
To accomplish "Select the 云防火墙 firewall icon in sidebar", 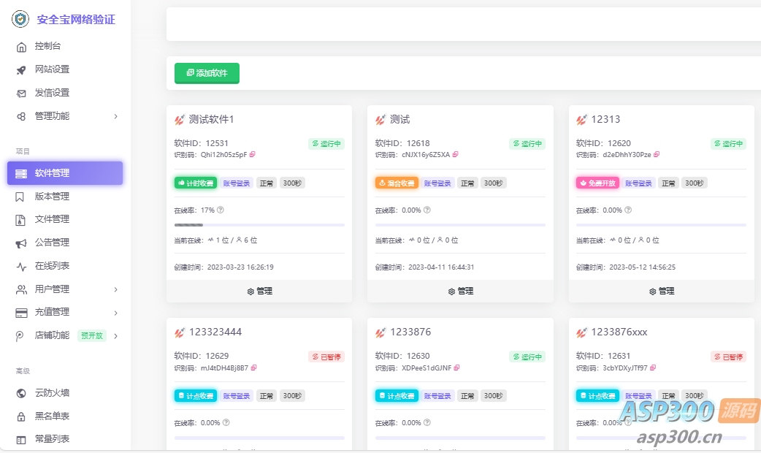I will tap(20, 393).
